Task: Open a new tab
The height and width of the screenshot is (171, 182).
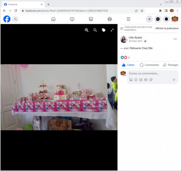Action: [48, 4]
